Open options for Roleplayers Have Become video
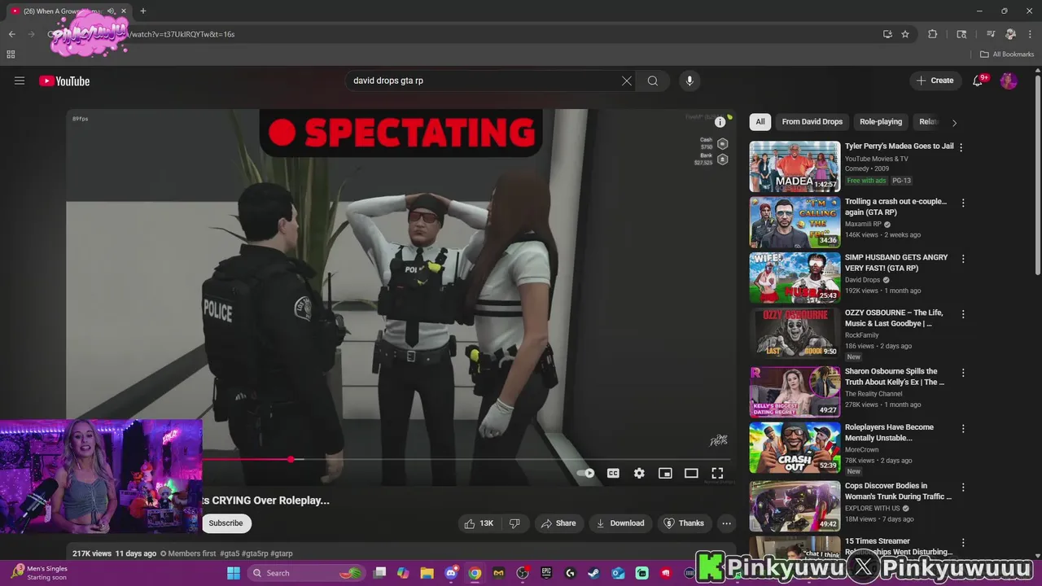This screenshot has width=1042, height=586. [x=963, y=429]
